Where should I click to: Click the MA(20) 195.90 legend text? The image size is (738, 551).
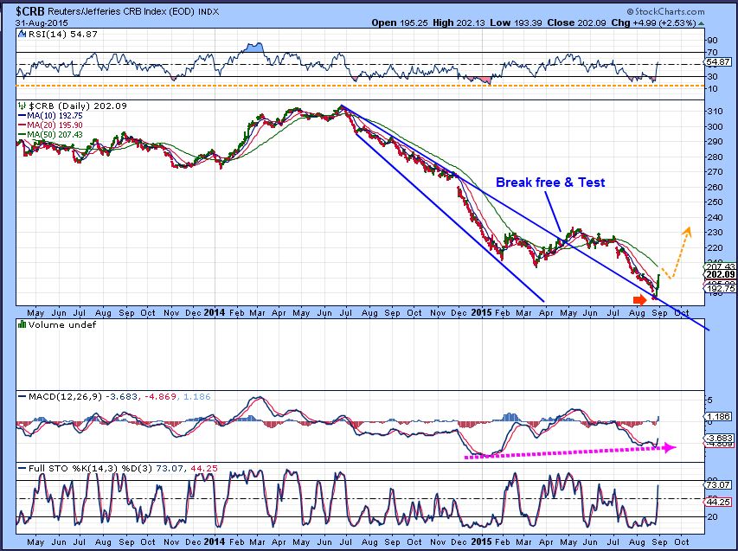point(55,125)
